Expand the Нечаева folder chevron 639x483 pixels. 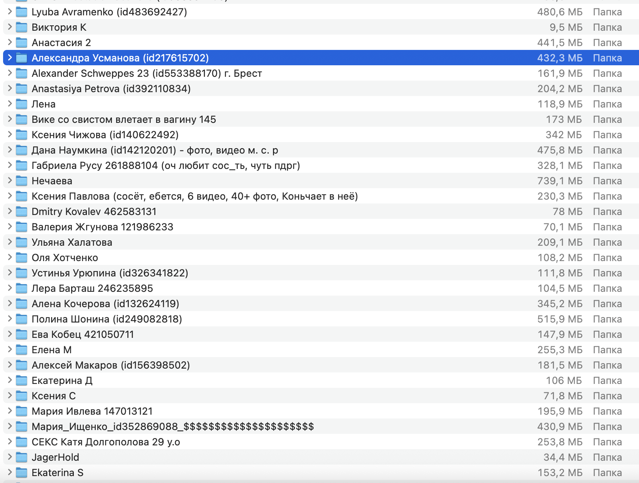[10, 180]
